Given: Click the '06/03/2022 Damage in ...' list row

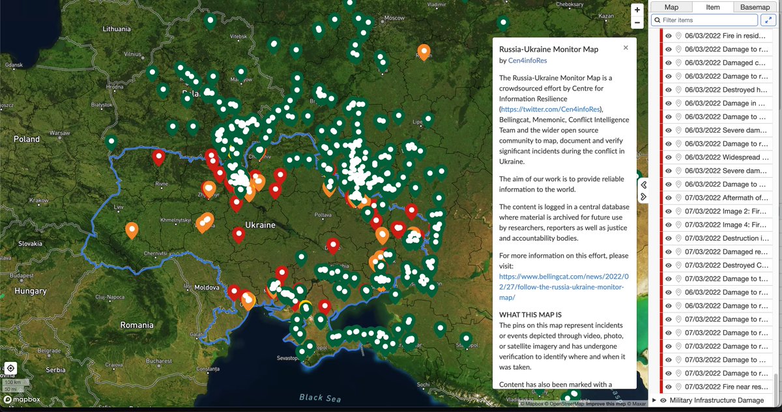Looking at the screenshot, I should [718, 103].
